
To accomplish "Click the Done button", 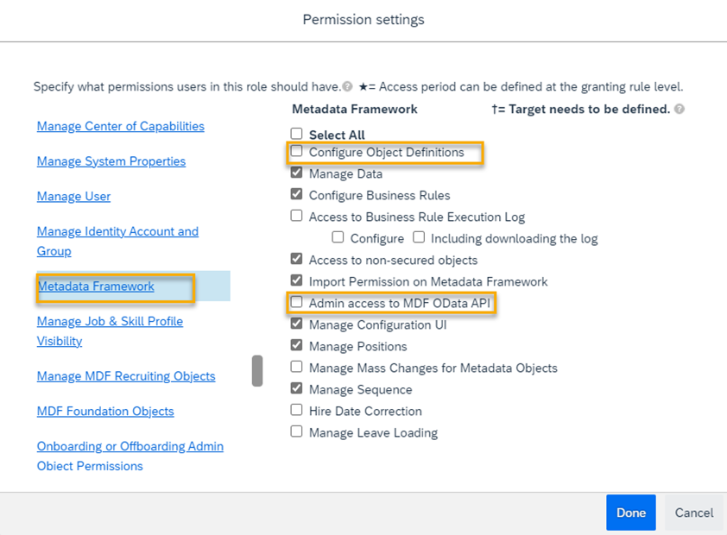I will (x=631, y=513).
